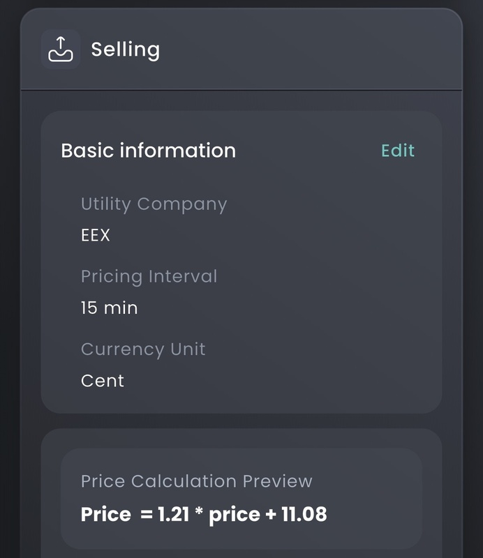Click the asterisk multiplication sign in formula
This screenshot has height=558, width=483.
[198, 514]
